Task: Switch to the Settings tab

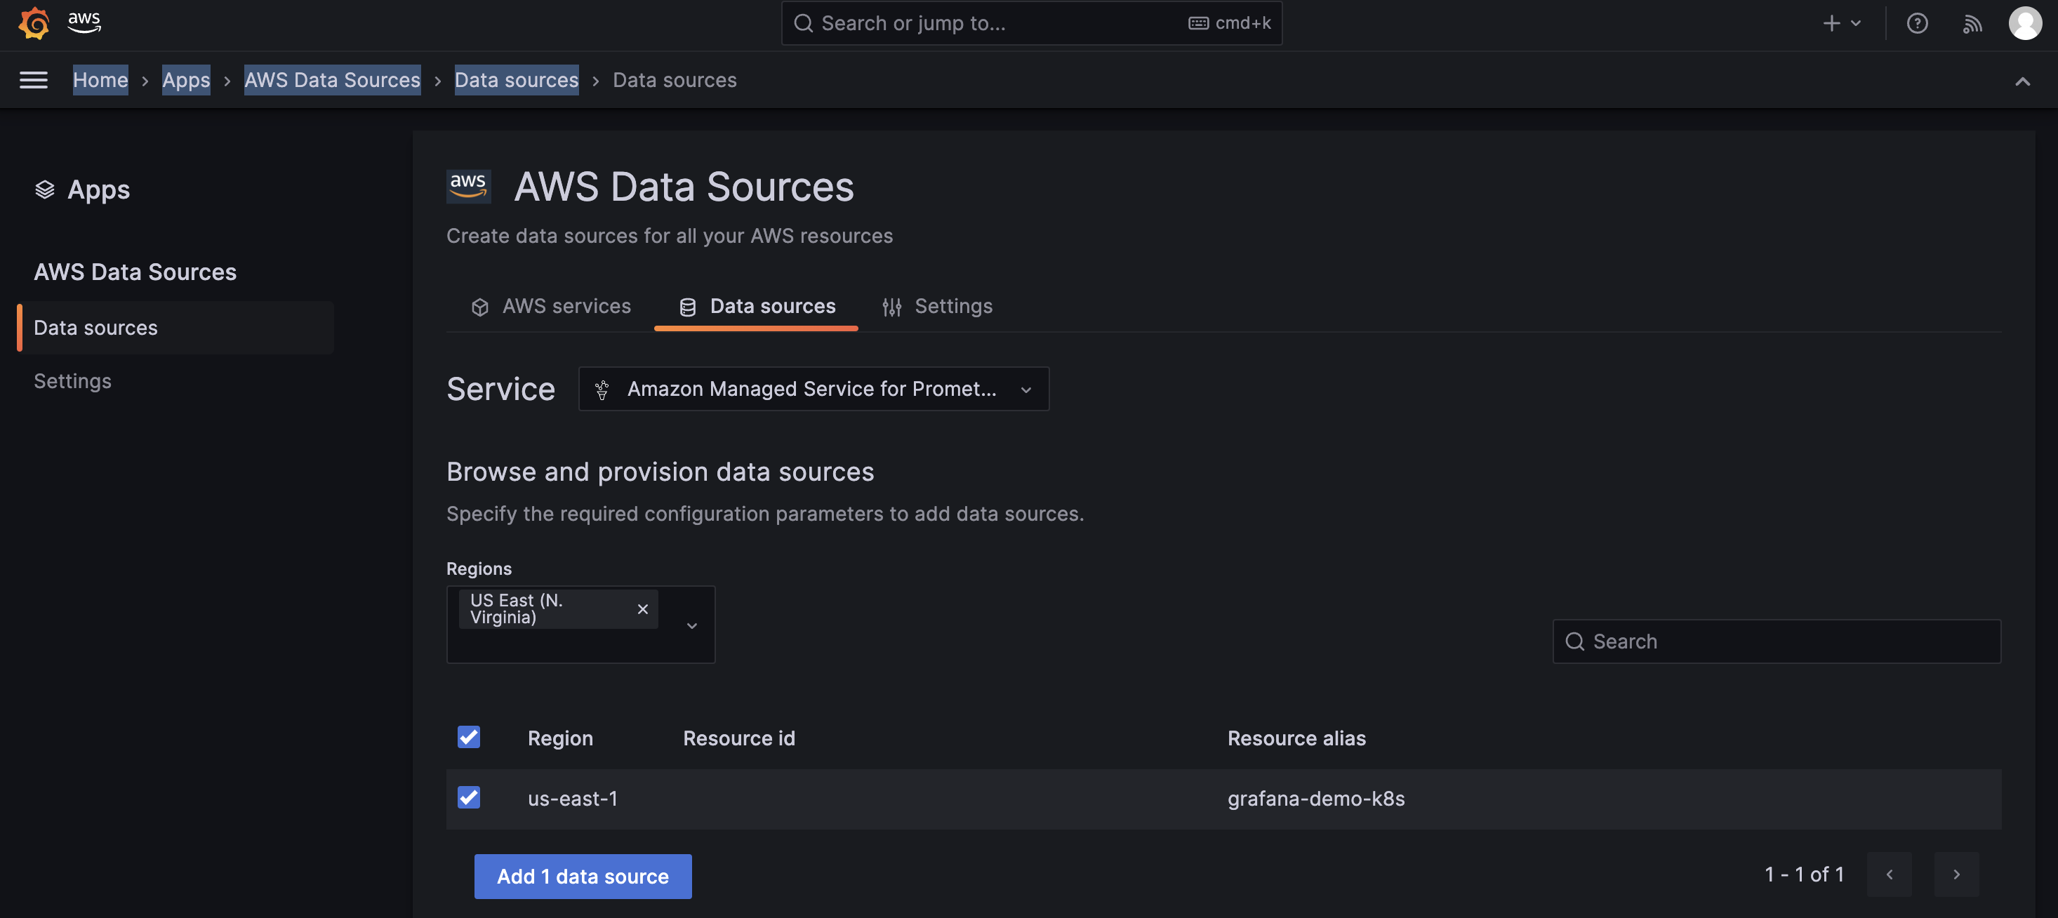Action: (937, 307)
